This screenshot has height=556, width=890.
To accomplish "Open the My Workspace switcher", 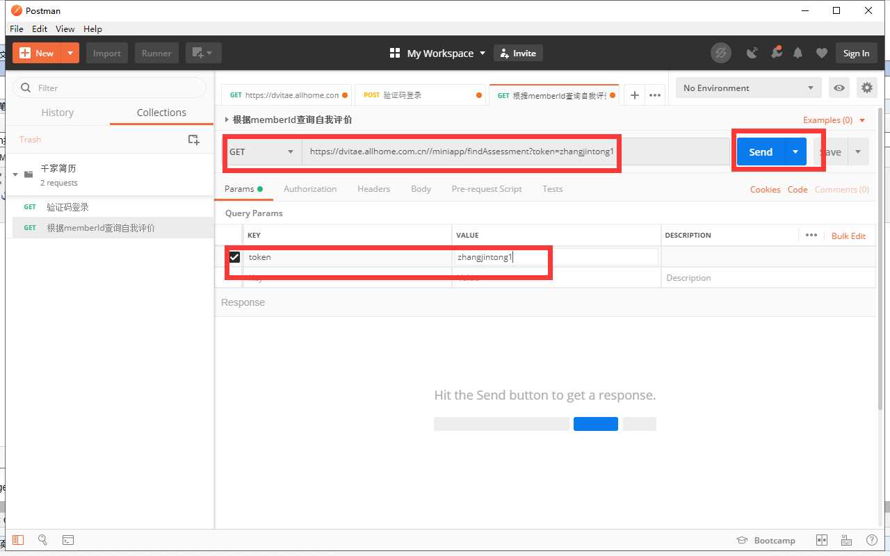I will click(437, 53).
